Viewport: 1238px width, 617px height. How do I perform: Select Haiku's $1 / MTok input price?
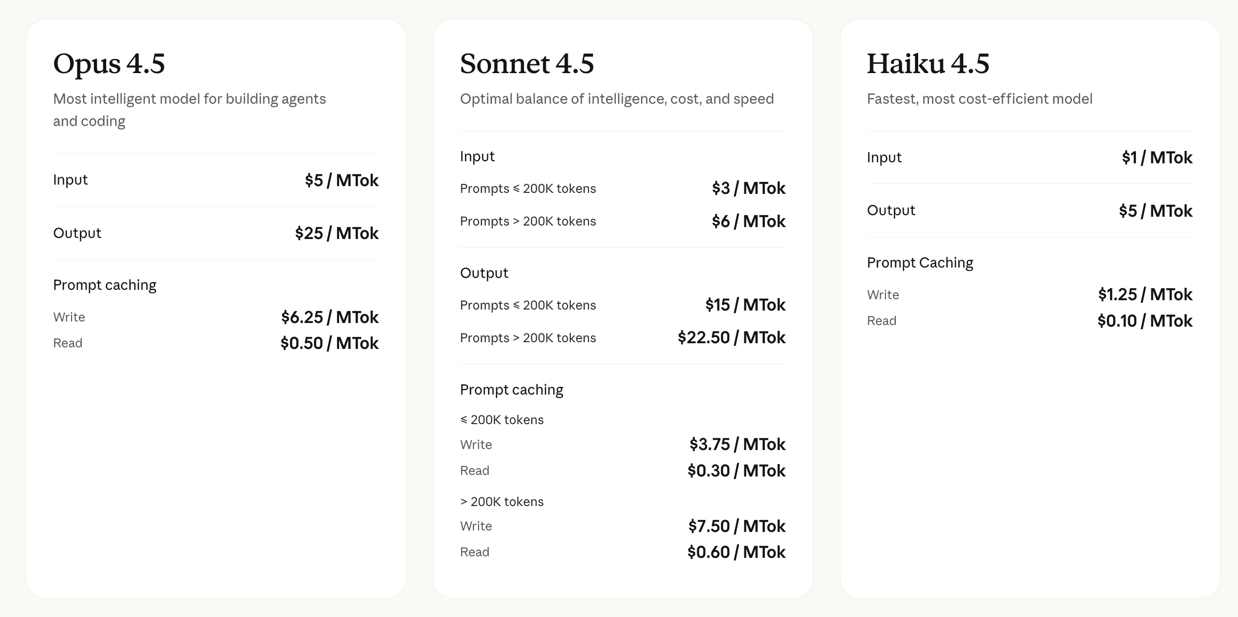[x=1157, y=158]
